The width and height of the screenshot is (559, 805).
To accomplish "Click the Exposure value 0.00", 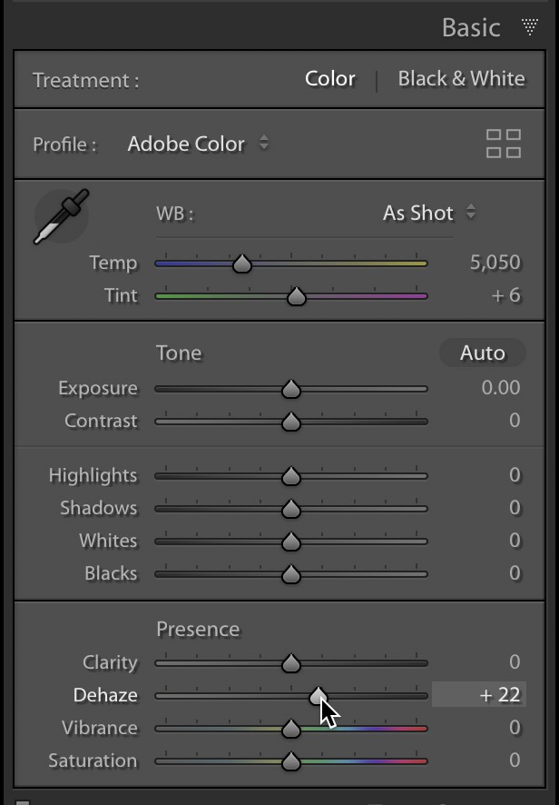I will [x=500, y=389].
